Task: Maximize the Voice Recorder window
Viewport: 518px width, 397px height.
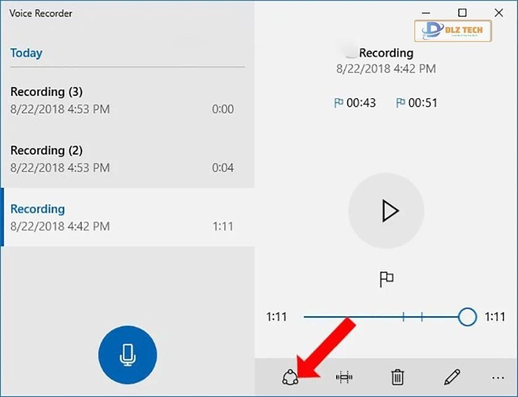Action: tap(462, 12)
